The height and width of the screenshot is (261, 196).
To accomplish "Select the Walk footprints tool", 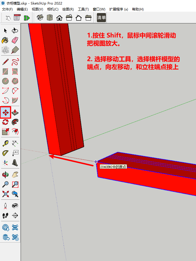I will click(x=5, y=215).
